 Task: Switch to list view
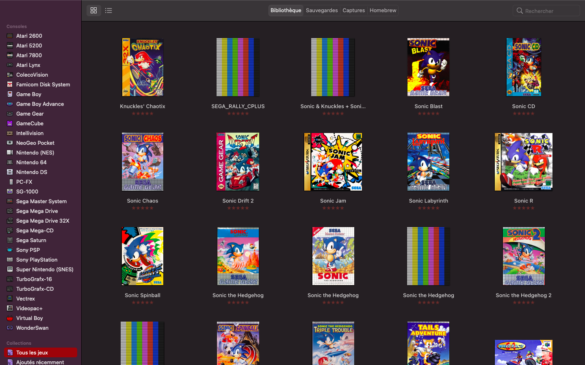(108, 11)
